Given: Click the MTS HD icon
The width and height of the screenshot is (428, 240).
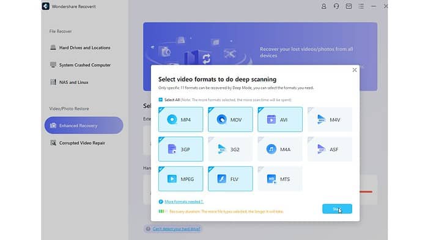Looking at the screenshot, I should (271, 179).
